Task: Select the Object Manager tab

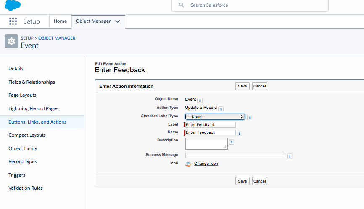Action: tap(93, 21)
